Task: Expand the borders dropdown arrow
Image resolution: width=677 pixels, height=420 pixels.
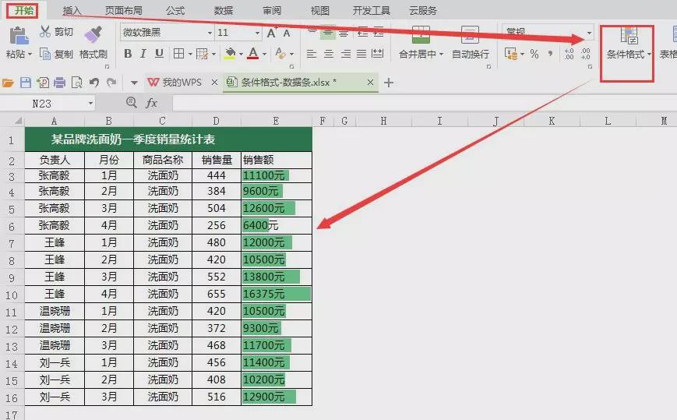Action: click(190, 55)
